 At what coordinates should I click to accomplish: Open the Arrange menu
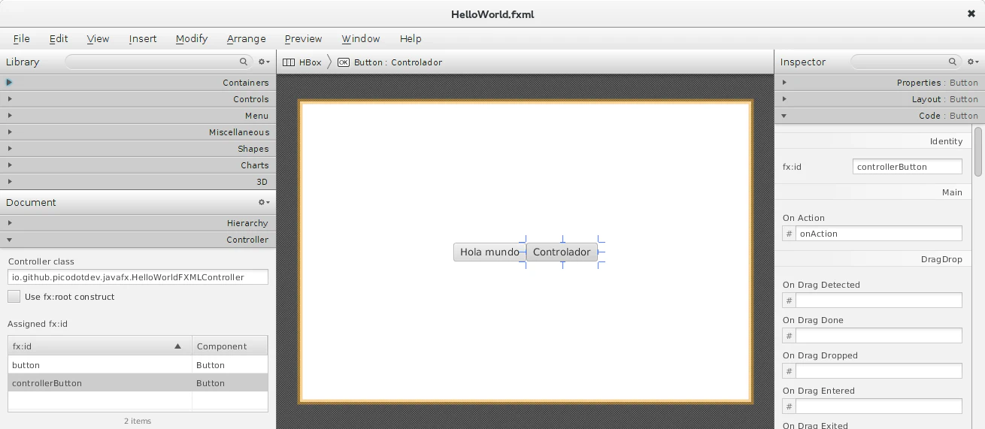click(246, 38)
